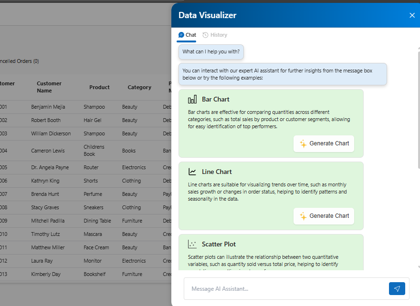The height and width of the screenshot is (306, 420).
Task: Close the Data Visualizer panel
Action: point(412,15)
